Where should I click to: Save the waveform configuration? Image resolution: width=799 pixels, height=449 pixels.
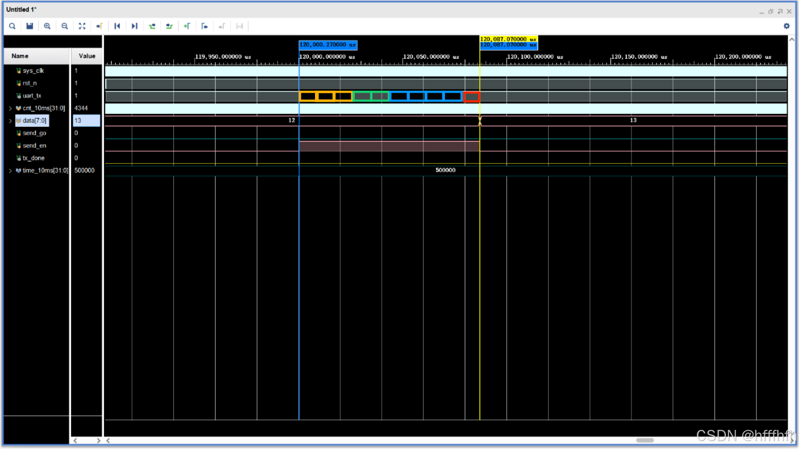30,26
